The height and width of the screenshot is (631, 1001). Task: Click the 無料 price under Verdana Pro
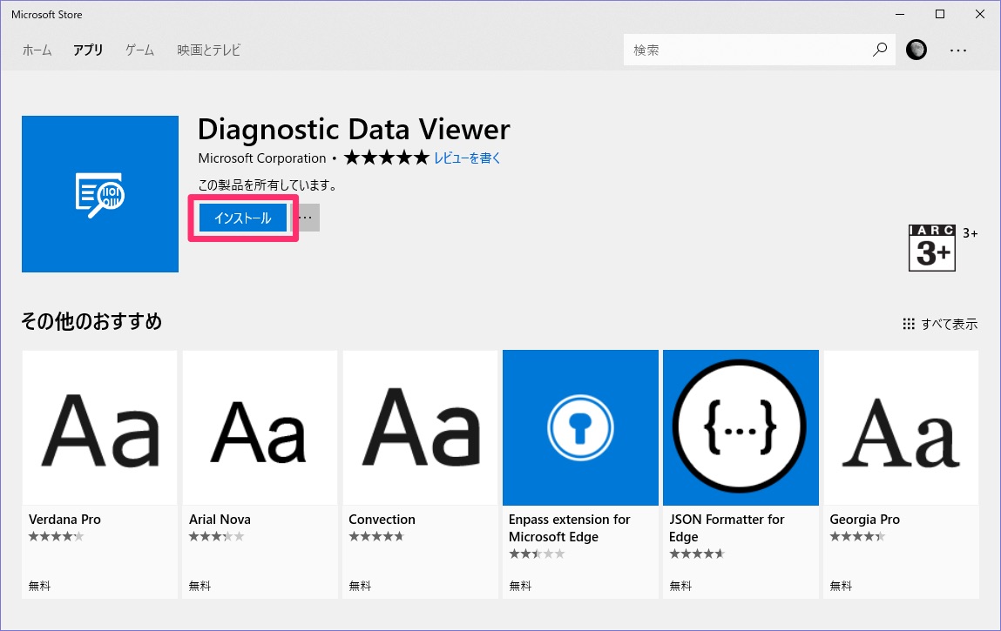(x=39, y=586)
